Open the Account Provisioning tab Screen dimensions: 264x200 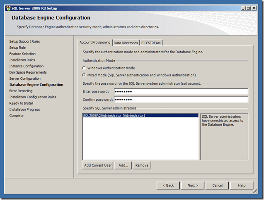[x=95, y=43]
